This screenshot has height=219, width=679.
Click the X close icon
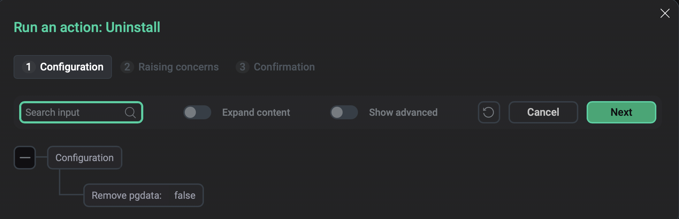pos(665,13)
